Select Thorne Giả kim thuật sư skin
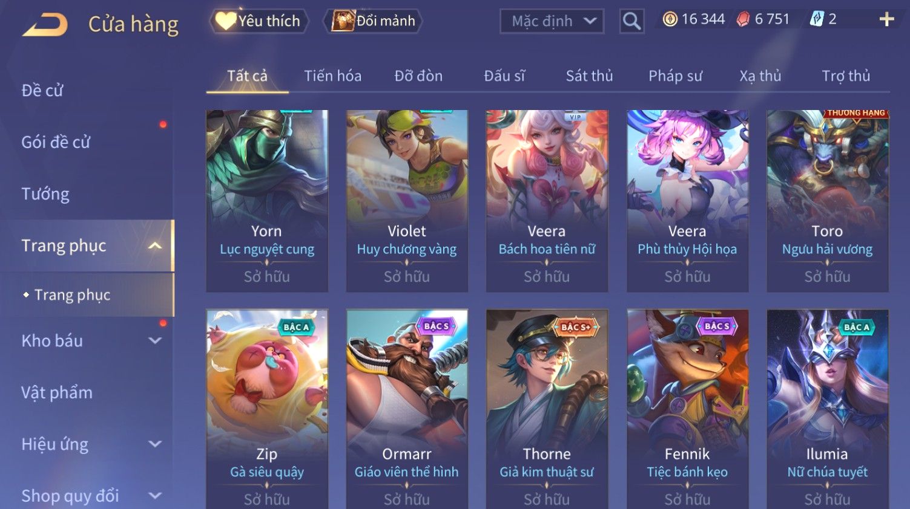Screen dimensions: 910x509 point(547,409)
